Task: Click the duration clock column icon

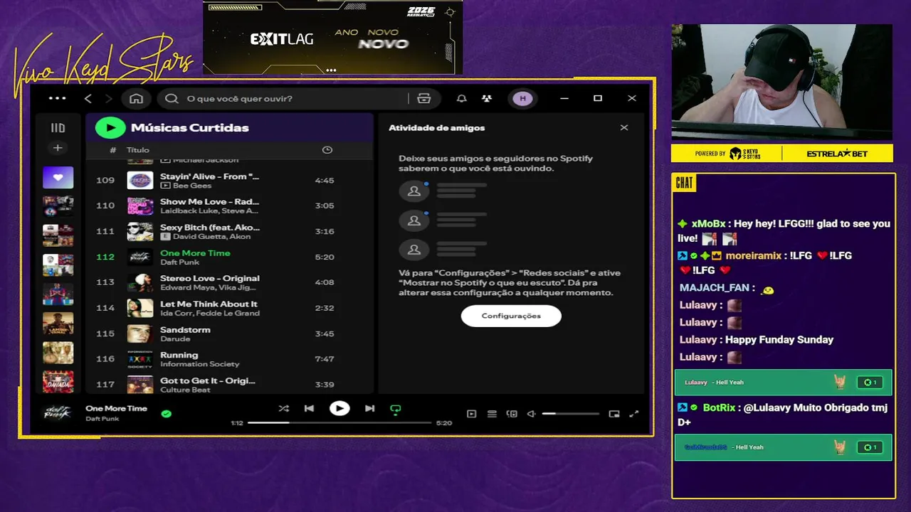Action: pos(327,150)
